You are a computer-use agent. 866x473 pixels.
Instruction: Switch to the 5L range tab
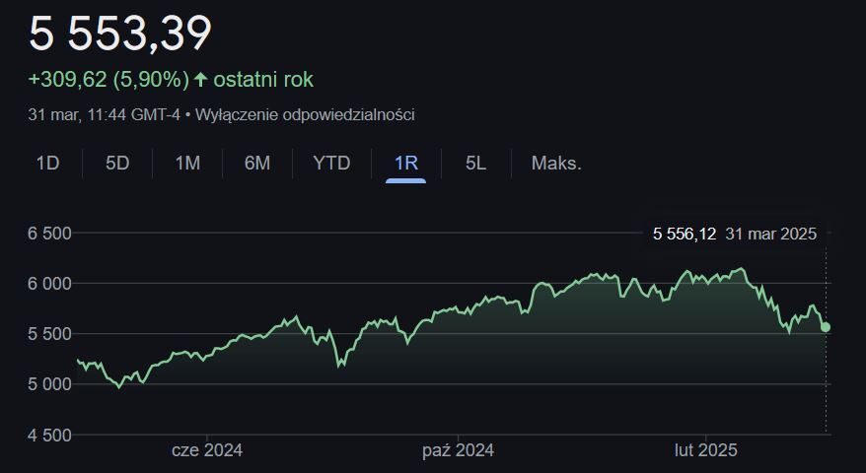click(x=475, y=163)
